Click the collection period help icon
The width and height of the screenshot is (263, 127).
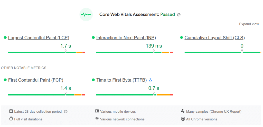(66, 112)
